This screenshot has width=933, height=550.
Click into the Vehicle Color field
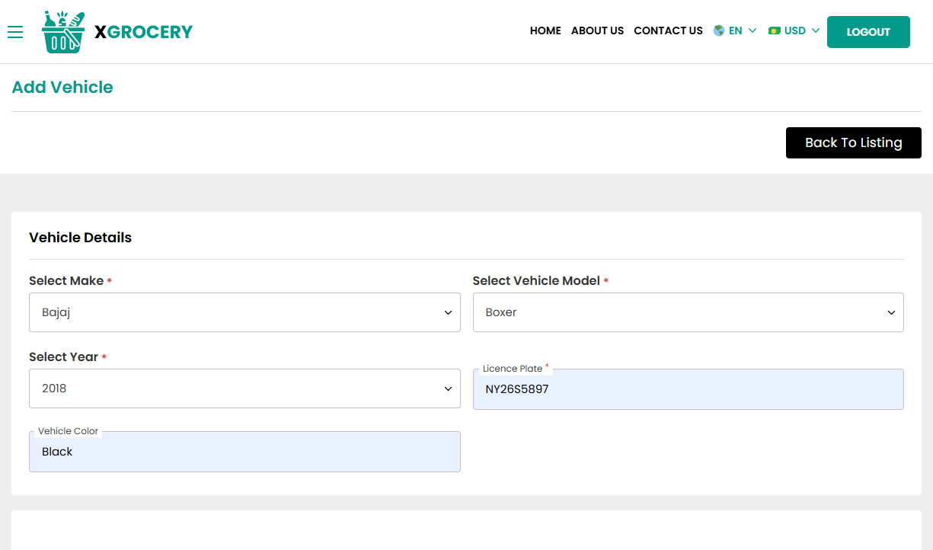pyautogui.click(x=244, y=452)
